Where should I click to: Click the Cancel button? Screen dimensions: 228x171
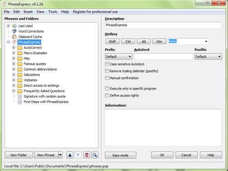click(187, 155)
